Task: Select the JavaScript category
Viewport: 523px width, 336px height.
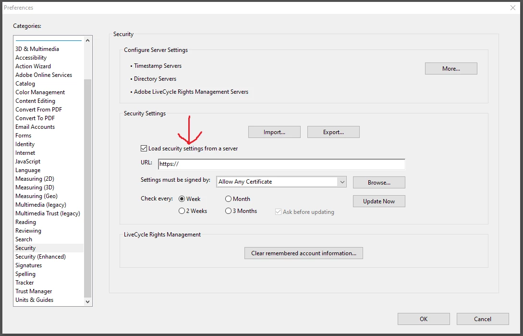Action: [x=28, y=162]
